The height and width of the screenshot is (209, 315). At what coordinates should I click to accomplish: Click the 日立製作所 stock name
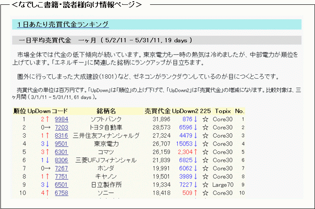click(x=106, y=185)
